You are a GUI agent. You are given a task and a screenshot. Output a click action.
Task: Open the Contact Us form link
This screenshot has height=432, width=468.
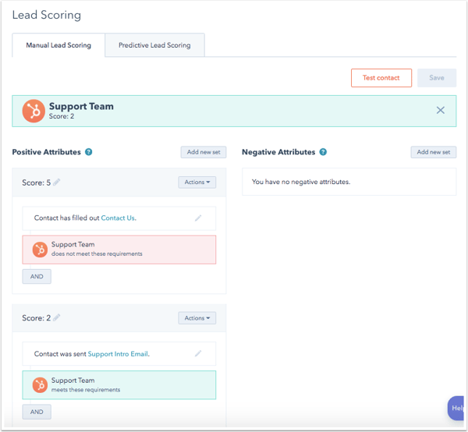[118, 218]
